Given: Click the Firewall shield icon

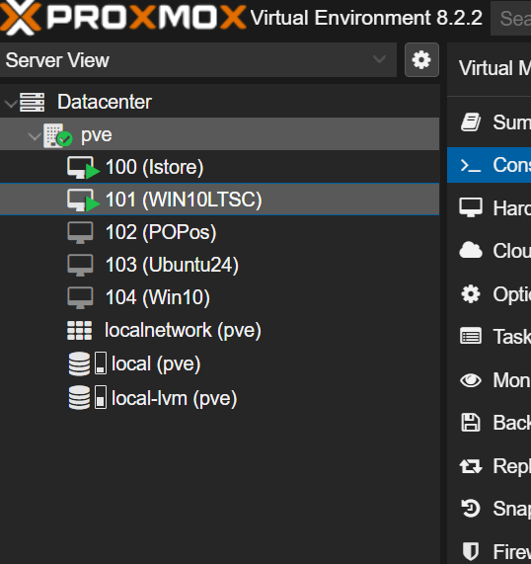Looking at the screenshot, I should tap(471, 552).
